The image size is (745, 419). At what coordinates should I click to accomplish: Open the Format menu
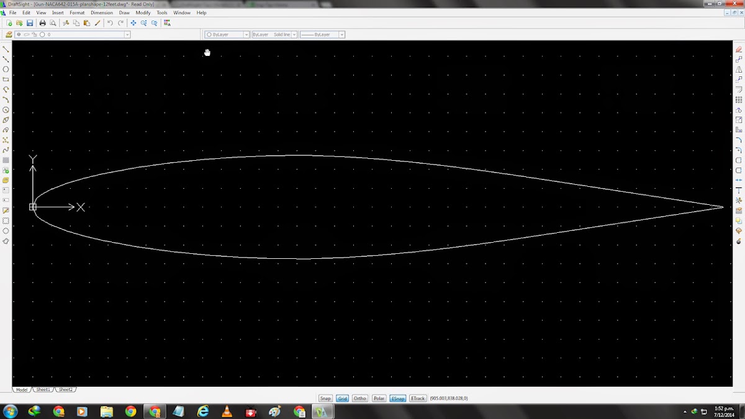pos(77,12)
